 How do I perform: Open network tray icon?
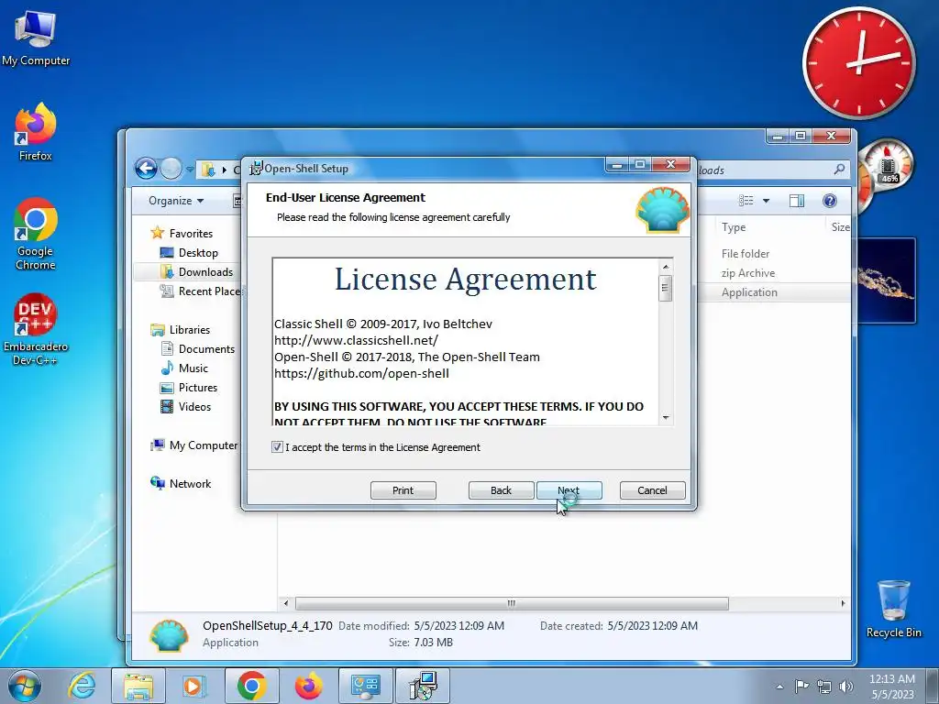click(824, 687)
